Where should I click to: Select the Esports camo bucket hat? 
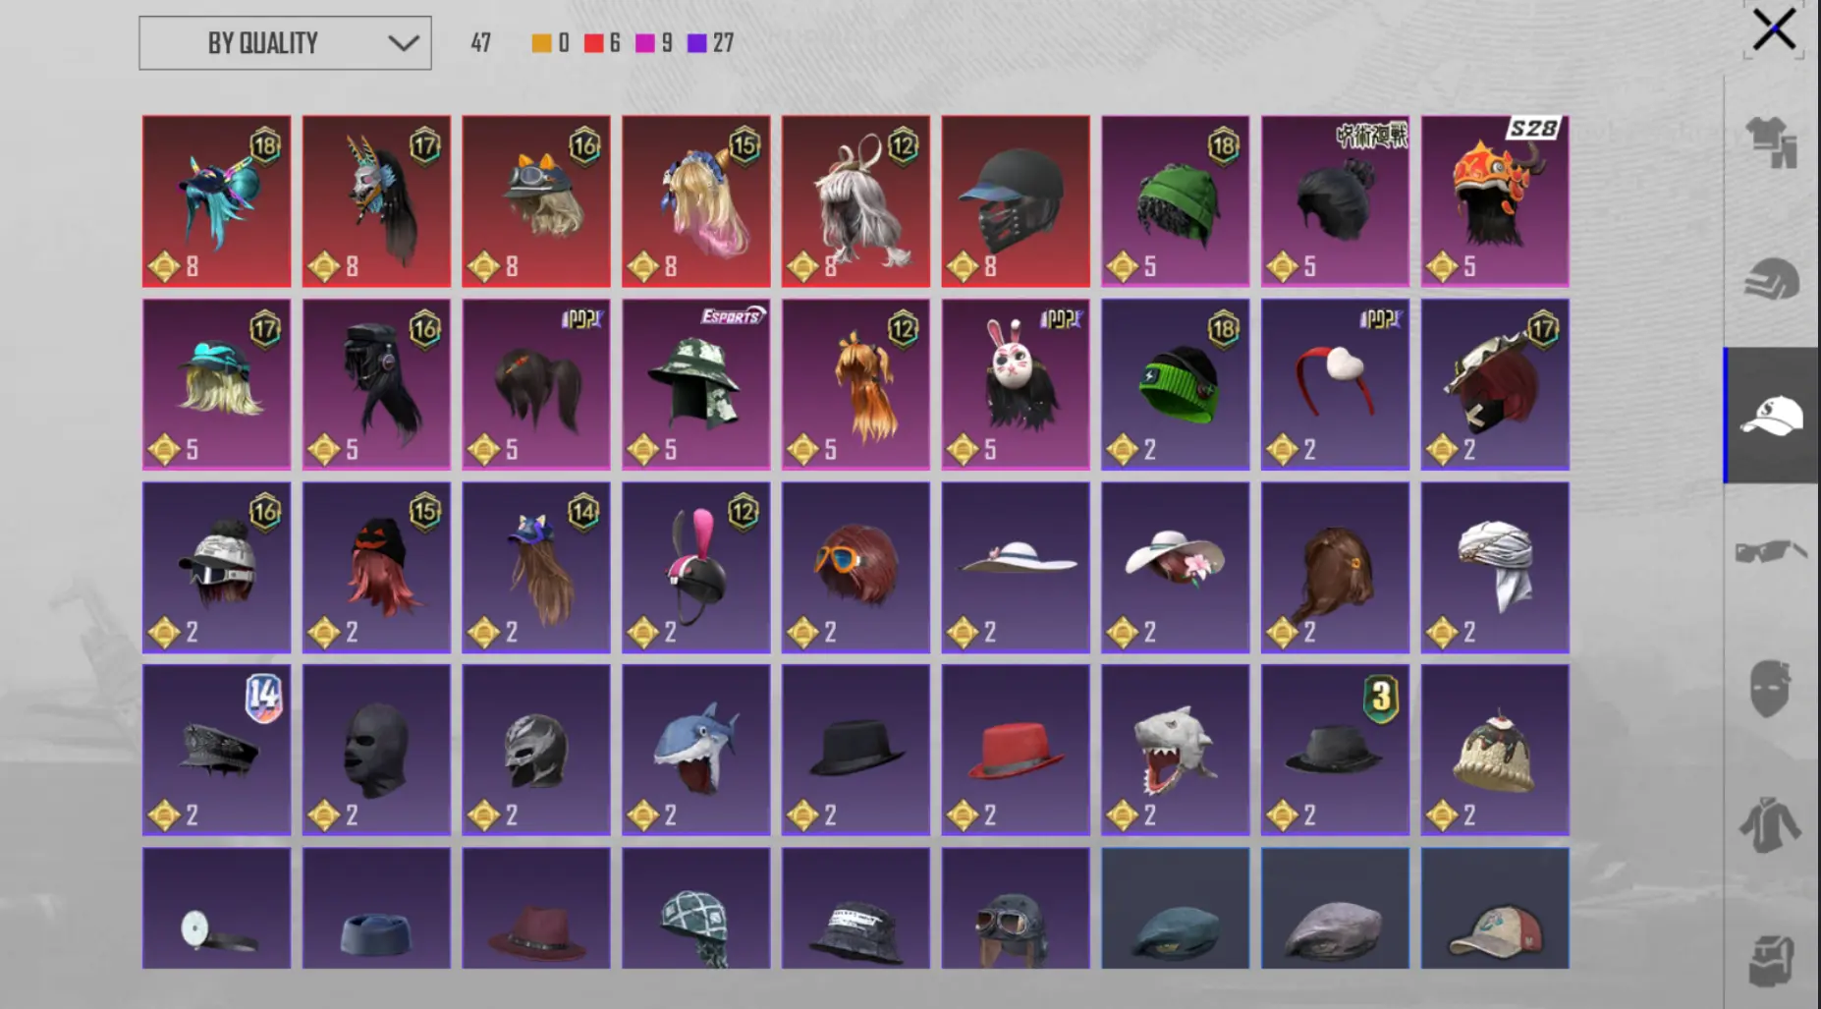click(696, 384)
